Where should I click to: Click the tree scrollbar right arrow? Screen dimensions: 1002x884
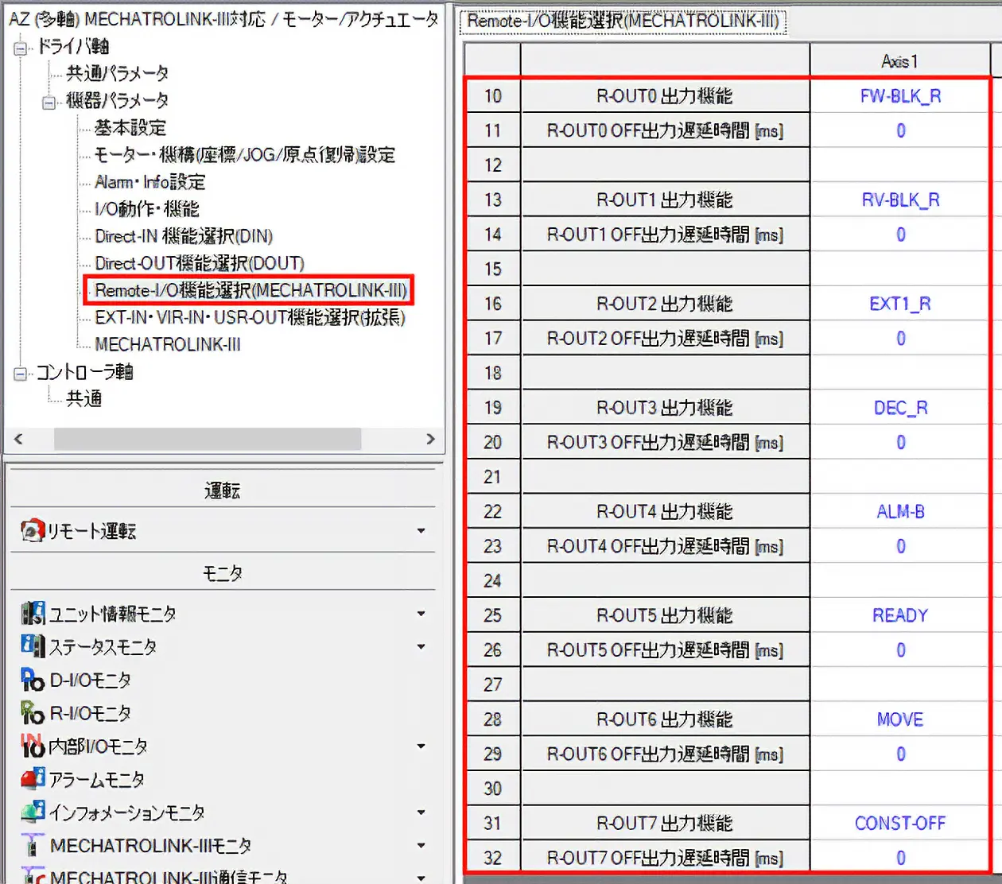(430, 439)
